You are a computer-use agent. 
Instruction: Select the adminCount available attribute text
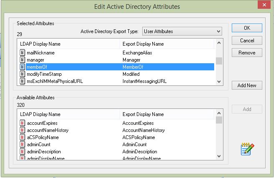click(38, 144)
